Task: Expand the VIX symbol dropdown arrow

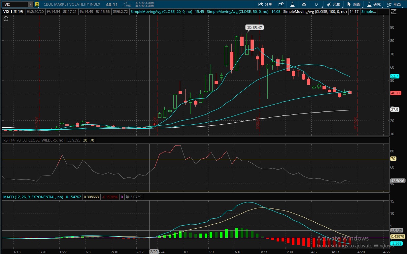Action: (30, 4)
